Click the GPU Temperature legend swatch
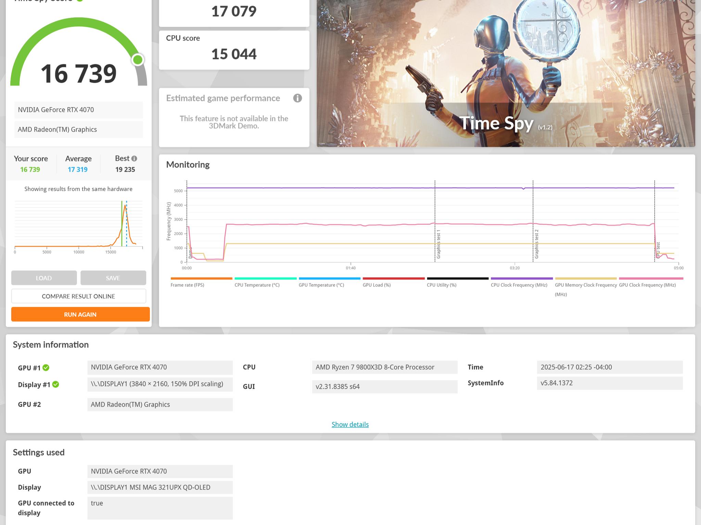Viewport: 701px width, 525px height. coord(330,278)
